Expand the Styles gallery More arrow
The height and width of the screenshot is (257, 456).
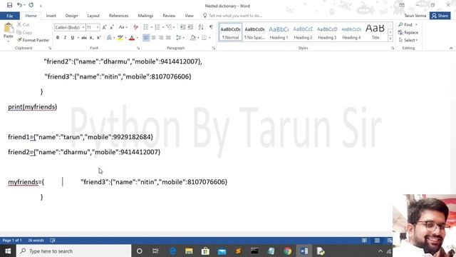(390, 39)
